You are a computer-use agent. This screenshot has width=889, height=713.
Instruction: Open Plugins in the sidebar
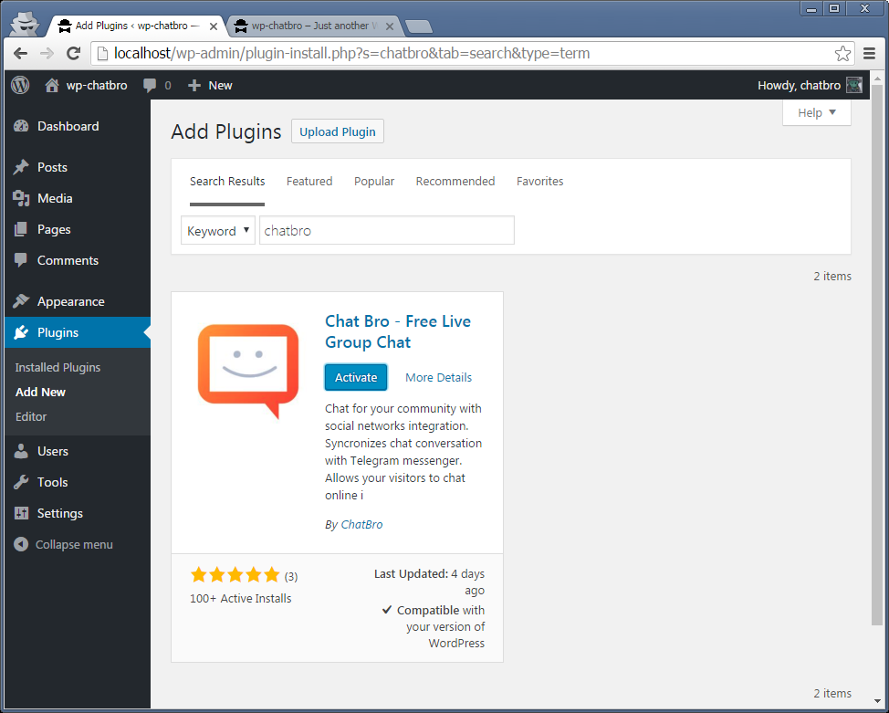58,332
